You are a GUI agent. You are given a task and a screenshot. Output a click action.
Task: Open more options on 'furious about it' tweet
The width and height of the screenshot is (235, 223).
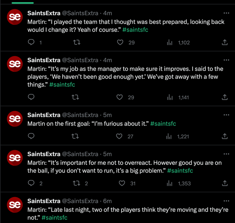click(x=226, y=115)
